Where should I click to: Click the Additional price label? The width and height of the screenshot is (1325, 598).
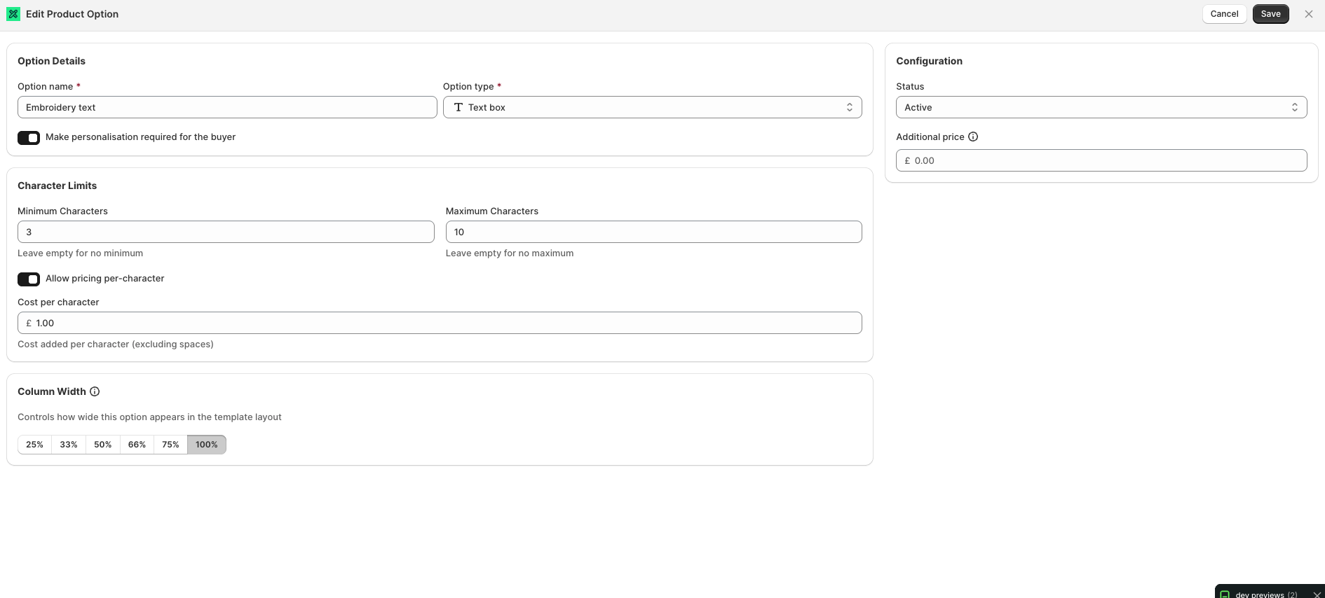click(x=930, y=137)
